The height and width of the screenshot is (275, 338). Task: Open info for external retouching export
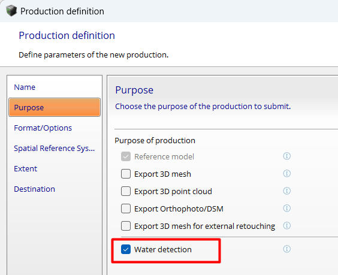click(x=286, y=226)
